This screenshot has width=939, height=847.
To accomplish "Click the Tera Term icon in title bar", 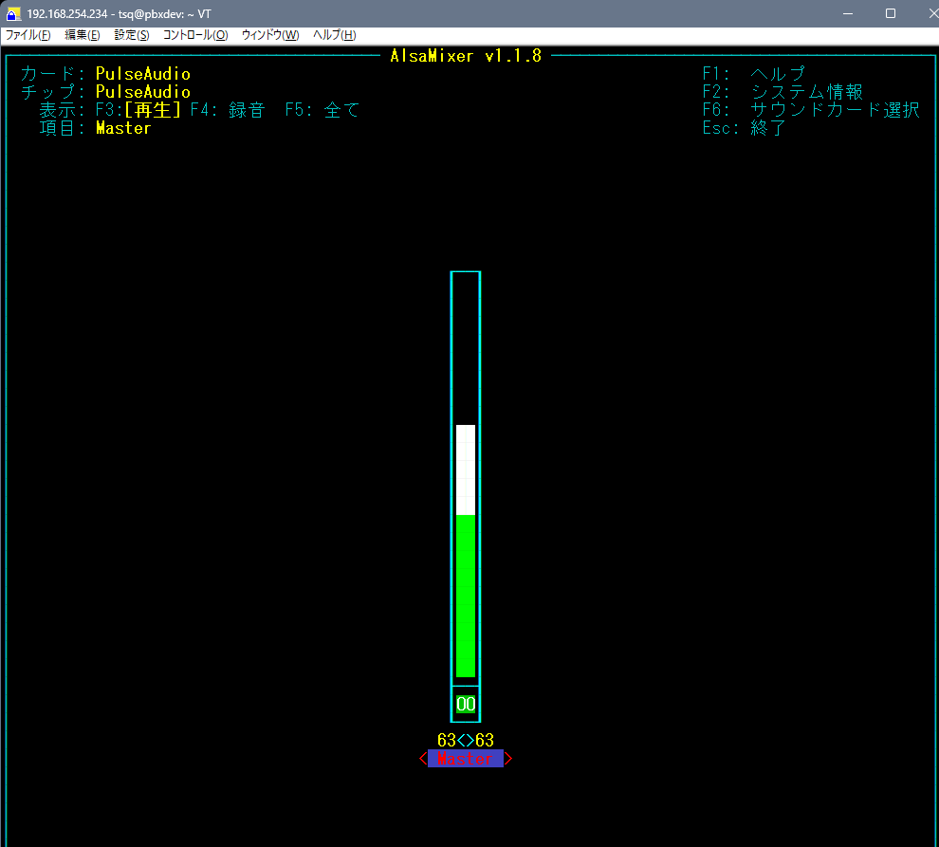I will pos(13,13).
